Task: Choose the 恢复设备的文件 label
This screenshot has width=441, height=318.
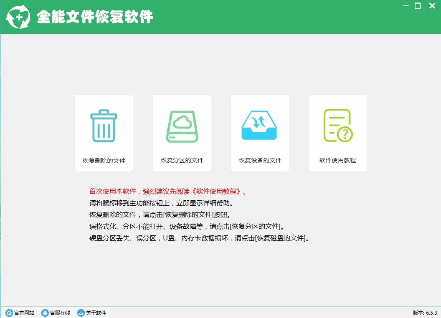Action: point(260,160)
